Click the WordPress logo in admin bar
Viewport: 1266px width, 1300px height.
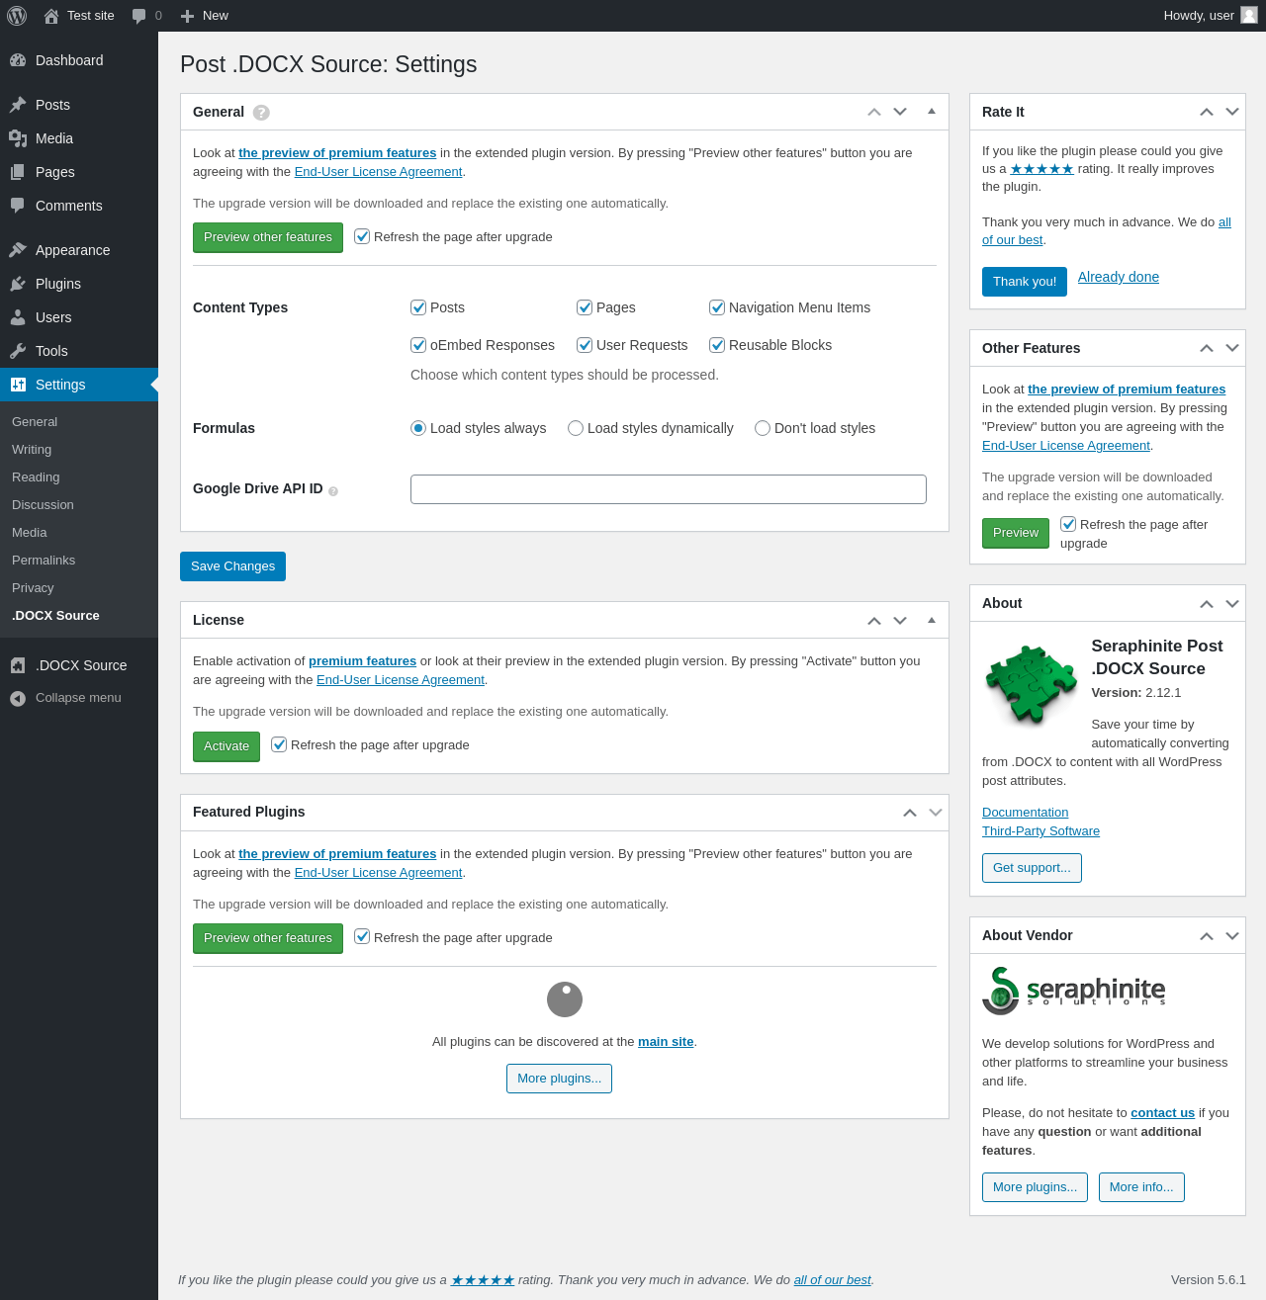coord(17,16)
